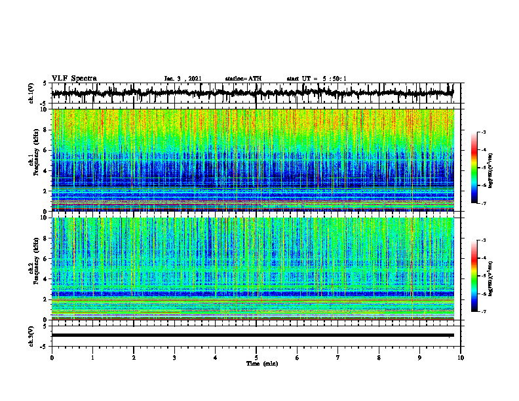Click the date 'Jan. 3, 2021' label

[x=183, y=79]
